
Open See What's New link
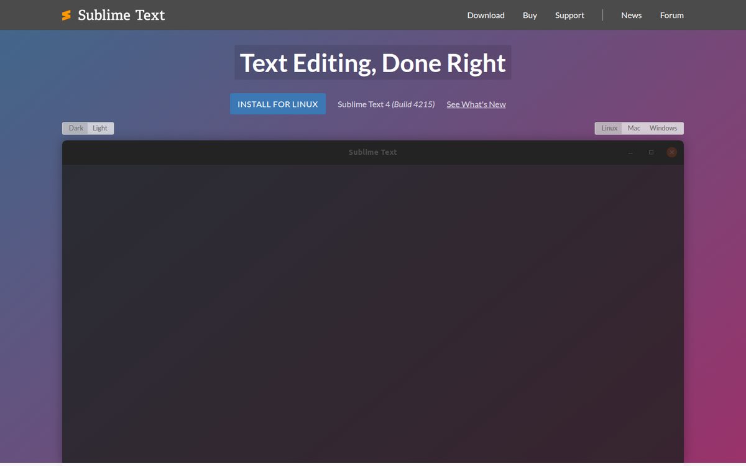click(x=476, y=104)
